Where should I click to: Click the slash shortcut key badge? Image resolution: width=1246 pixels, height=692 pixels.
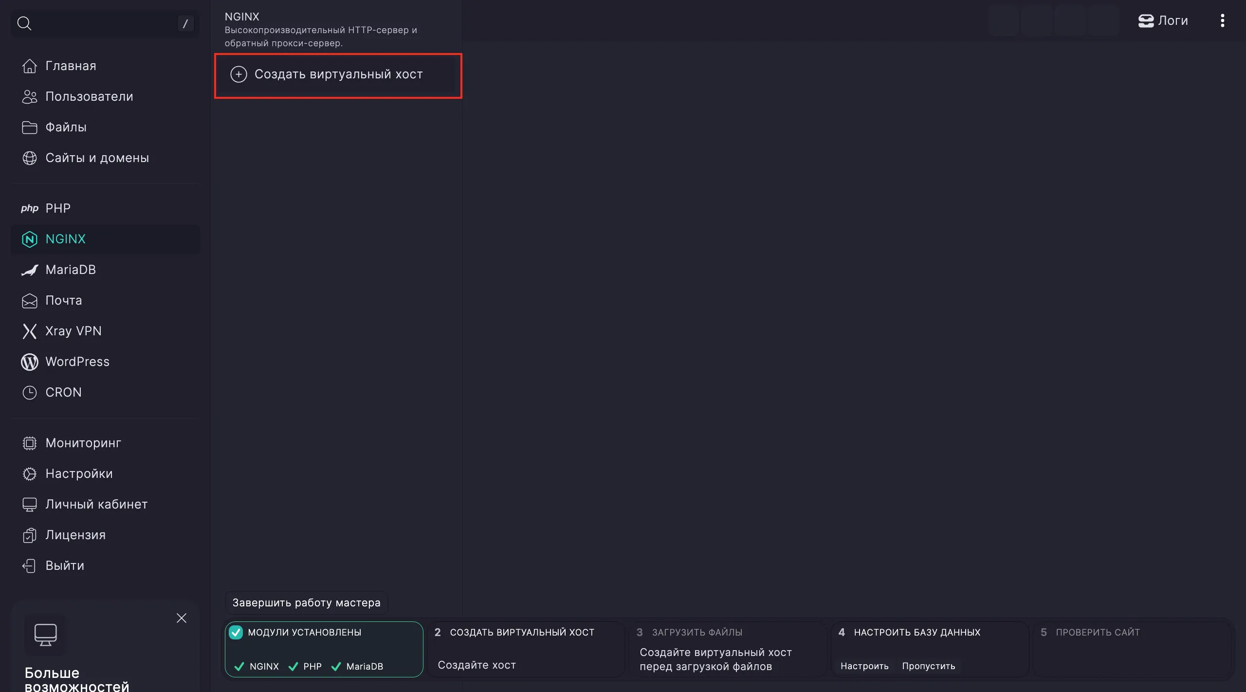coord(185,23)
